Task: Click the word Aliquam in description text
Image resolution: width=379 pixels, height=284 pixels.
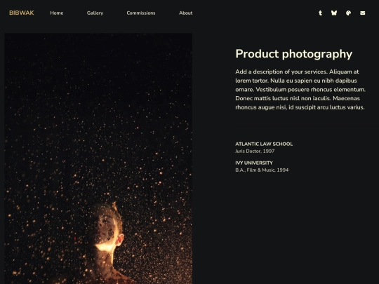Action: (340, 72)
